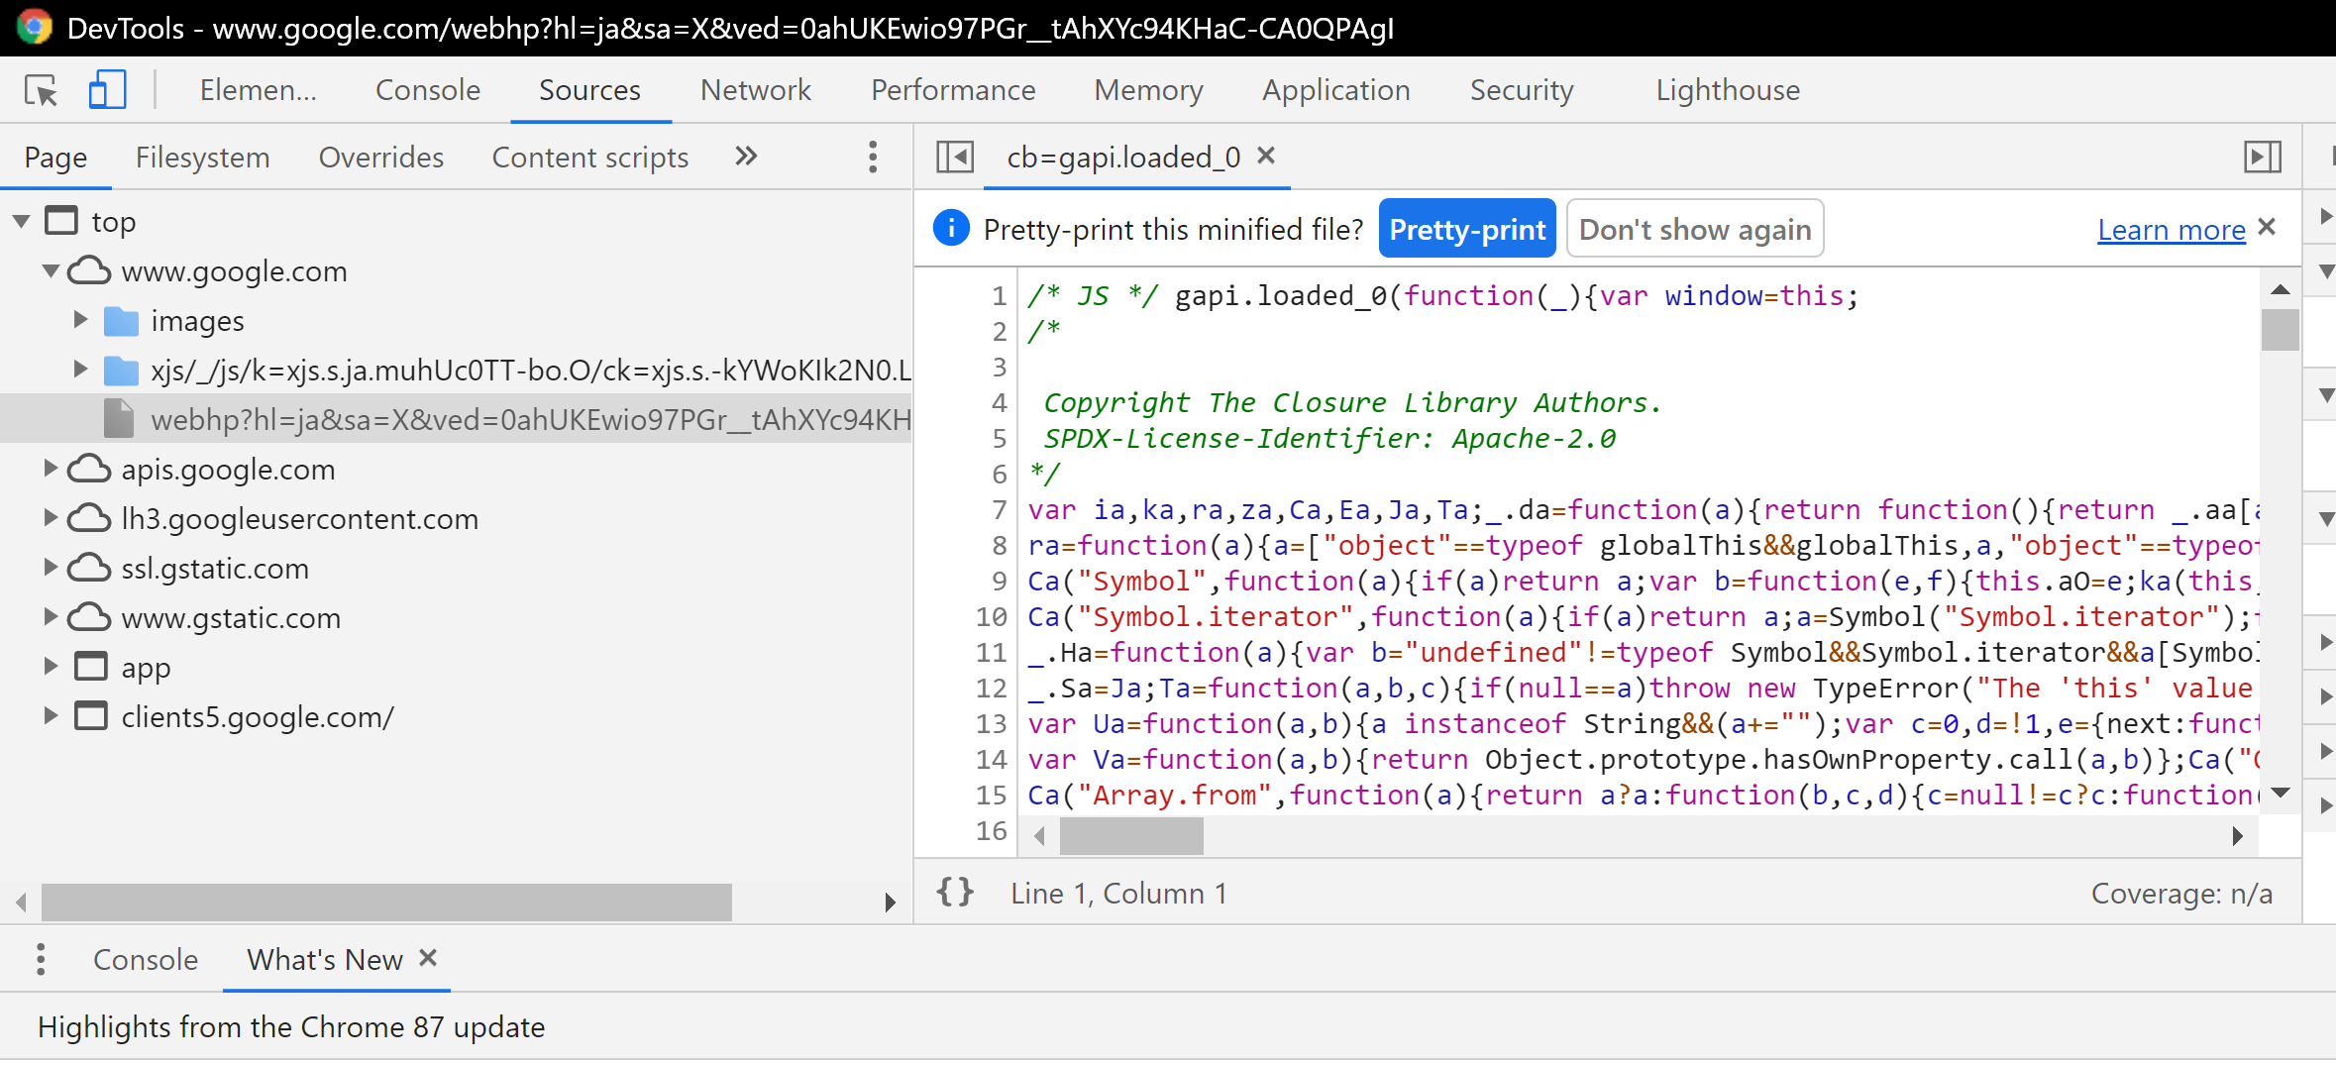Screen dimensions: 2336x1065
Task: Expand the ssl.gstatic.com node
Action: [51, 568]
